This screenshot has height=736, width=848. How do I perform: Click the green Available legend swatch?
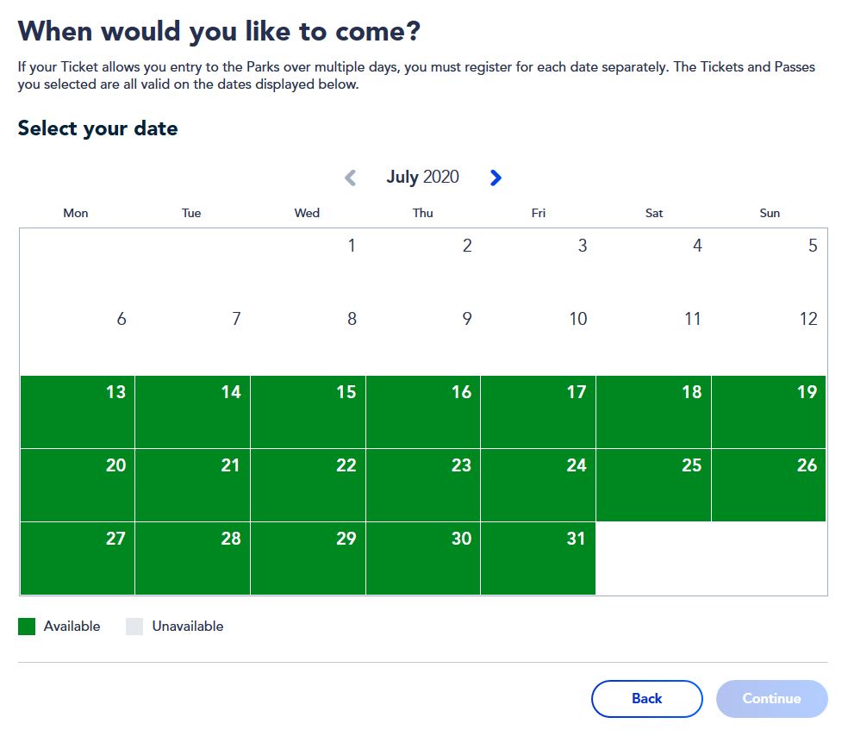click(x=27, y=627)
